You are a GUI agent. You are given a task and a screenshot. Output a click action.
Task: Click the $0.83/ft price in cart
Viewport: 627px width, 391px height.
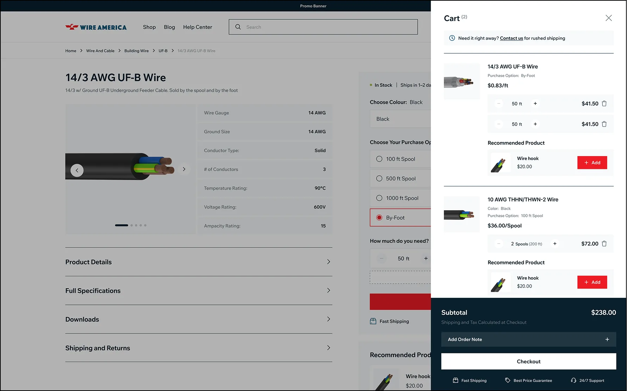[x=498, y=85]
